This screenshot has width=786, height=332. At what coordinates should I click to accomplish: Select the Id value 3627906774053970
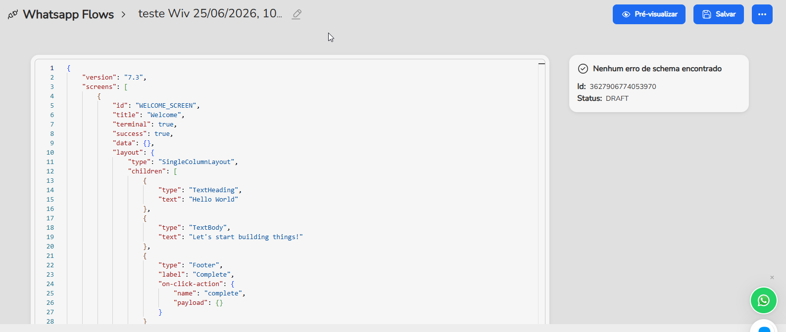623,86
